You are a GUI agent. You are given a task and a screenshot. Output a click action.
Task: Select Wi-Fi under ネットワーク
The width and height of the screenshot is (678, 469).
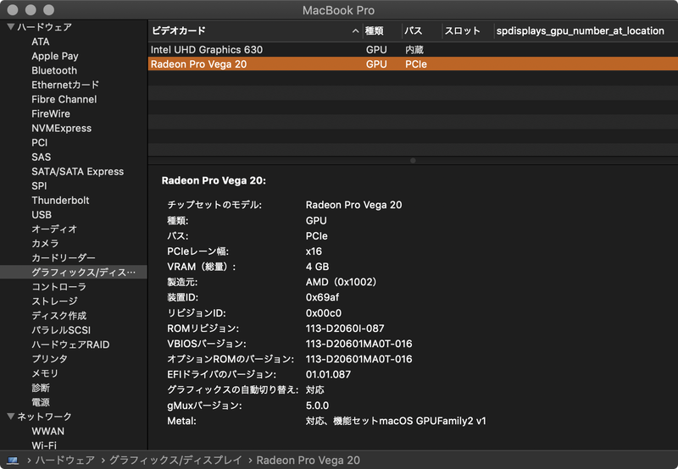pyautogui.click(x=44, y=445)
